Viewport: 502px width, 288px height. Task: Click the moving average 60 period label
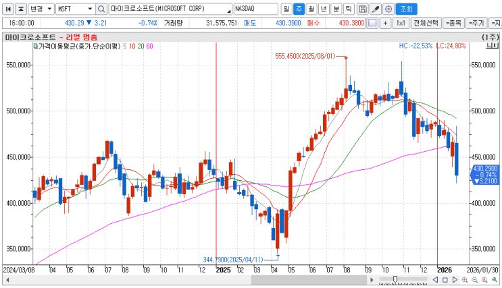(149, 47)
